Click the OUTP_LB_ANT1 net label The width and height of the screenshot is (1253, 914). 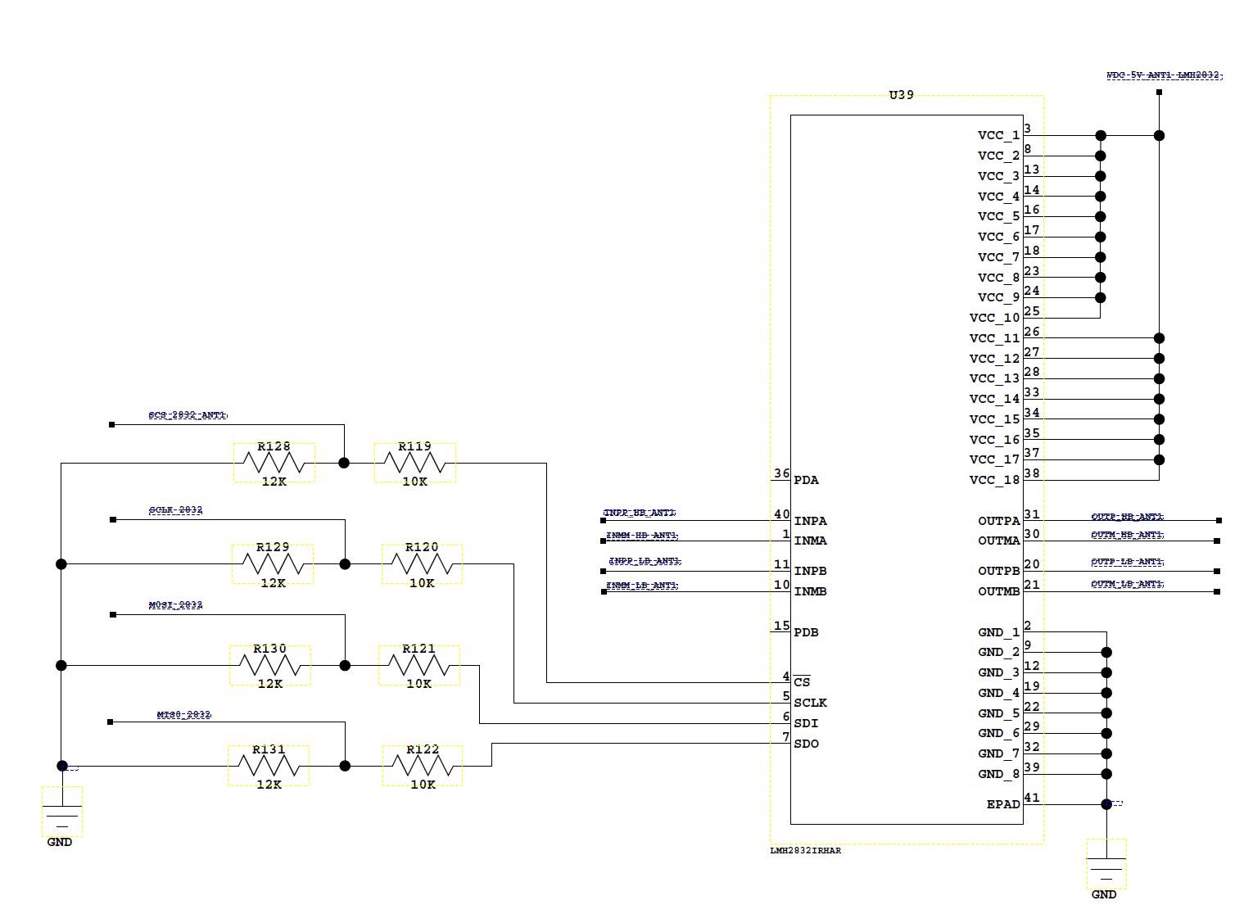1128,562
